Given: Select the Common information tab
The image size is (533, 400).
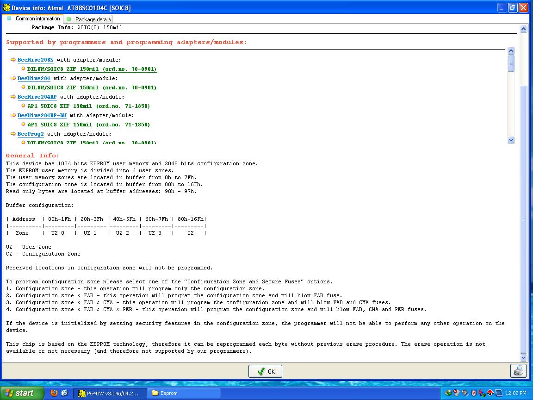Looking at the screenshot, I should (33, 19).
